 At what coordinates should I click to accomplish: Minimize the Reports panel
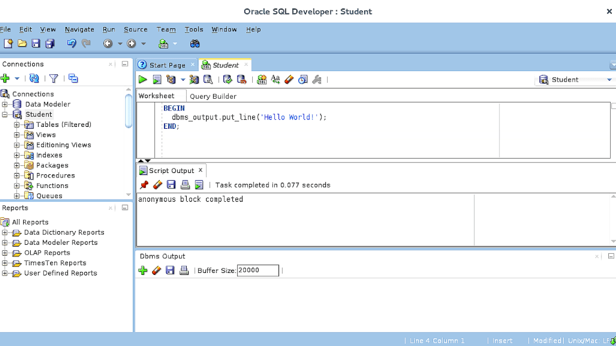(125, 208)
